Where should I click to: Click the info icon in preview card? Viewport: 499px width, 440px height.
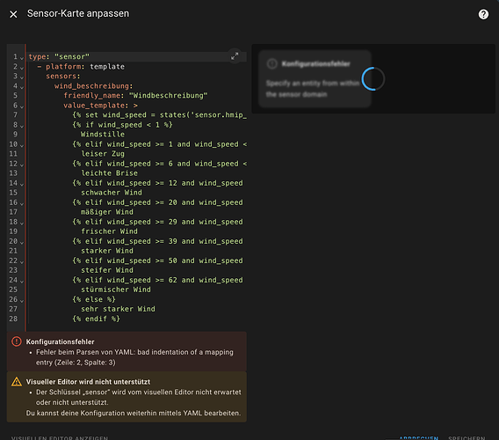click(271, 63)
